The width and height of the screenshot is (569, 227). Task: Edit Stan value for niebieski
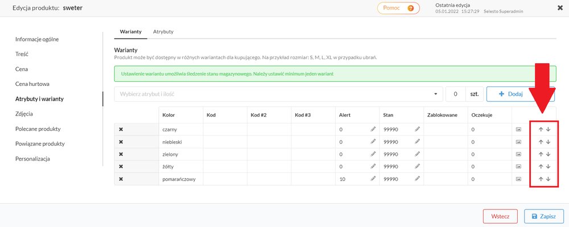click(417, 142)
